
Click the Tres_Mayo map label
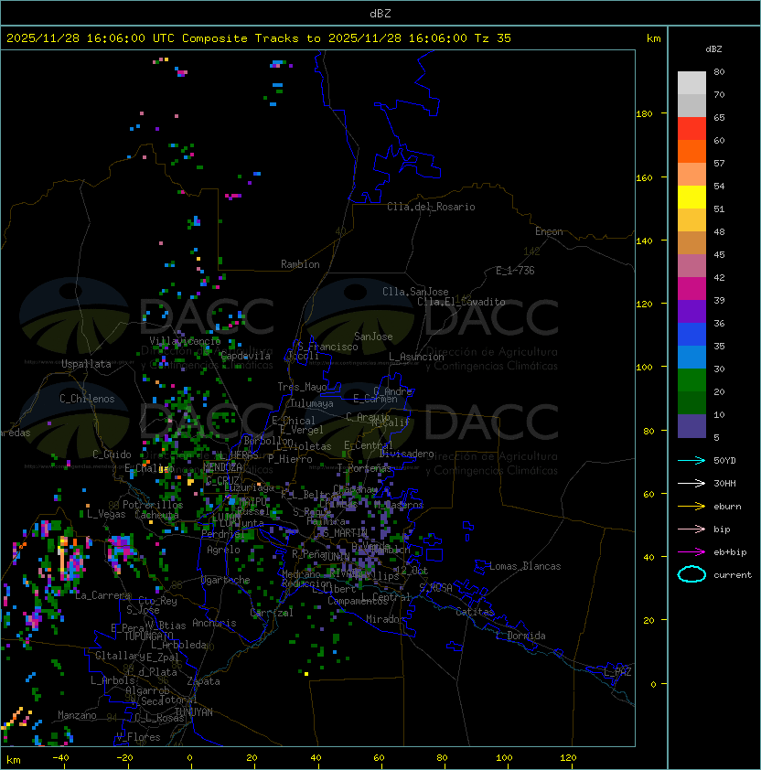[x=302, y=387]
